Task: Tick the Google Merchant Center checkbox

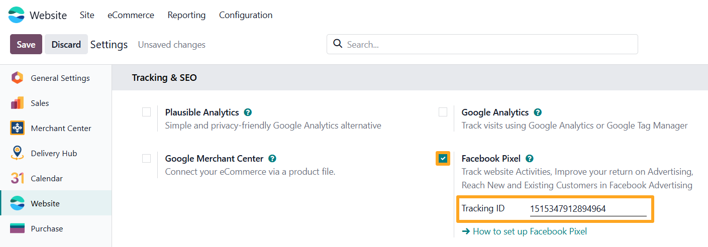Action: point(146,158)
